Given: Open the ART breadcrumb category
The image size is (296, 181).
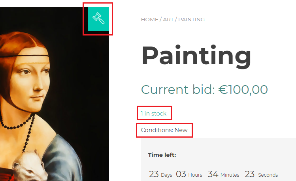Looking at the screenshot, I should [x=168, y=20].
